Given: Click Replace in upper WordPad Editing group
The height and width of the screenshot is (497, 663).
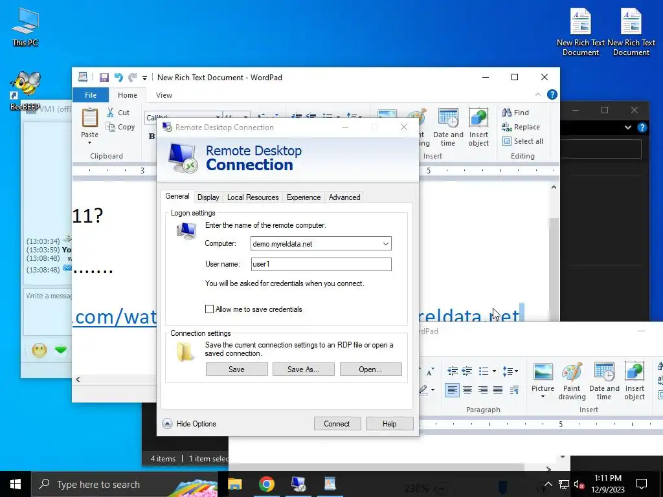Looking at the screenshot, I should [521, 127].
